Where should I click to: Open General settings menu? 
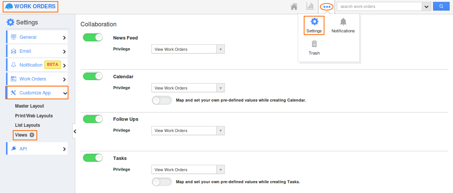(x=37, y=37)
